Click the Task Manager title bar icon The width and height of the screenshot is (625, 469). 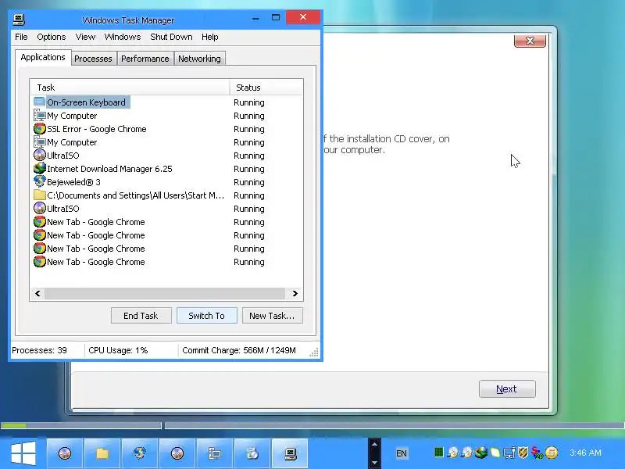19,20
